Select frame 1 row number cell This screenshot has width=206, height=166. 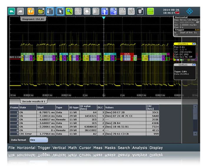(14, 112)
